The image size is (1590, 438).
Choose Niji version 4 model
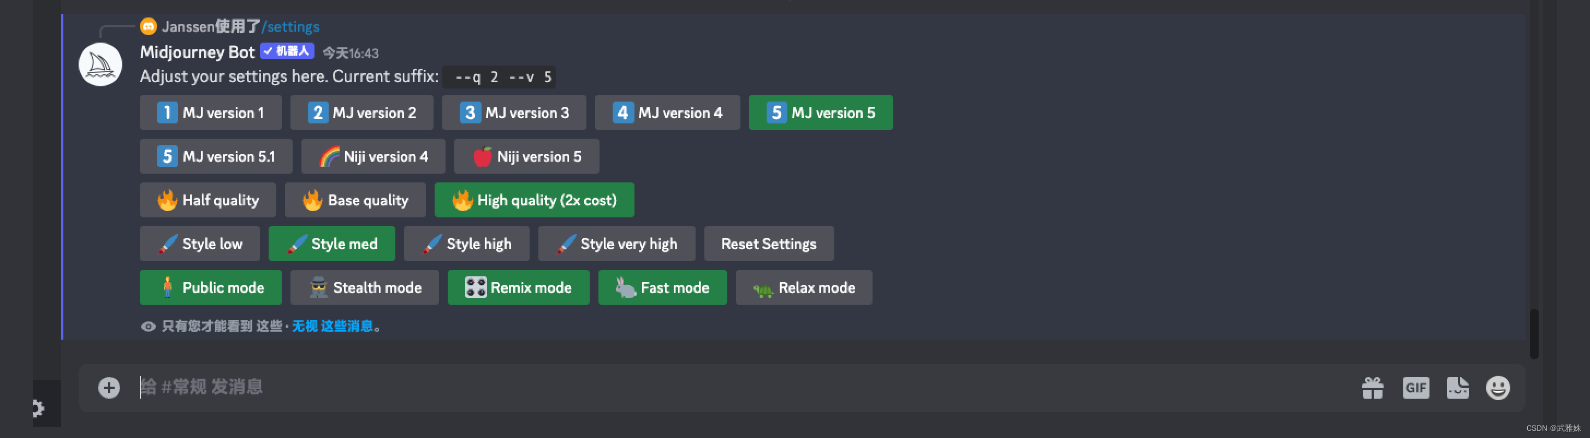(x=373, y=156)
